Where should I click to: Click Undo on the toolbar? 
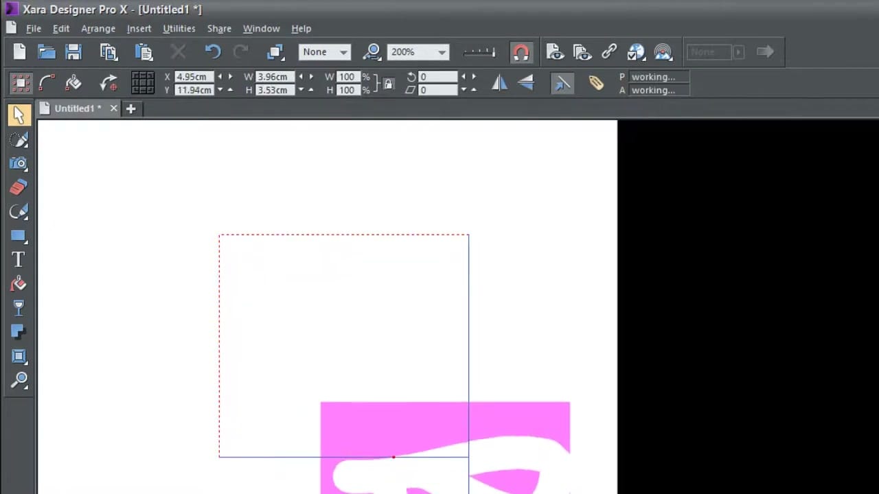[213, 51]
